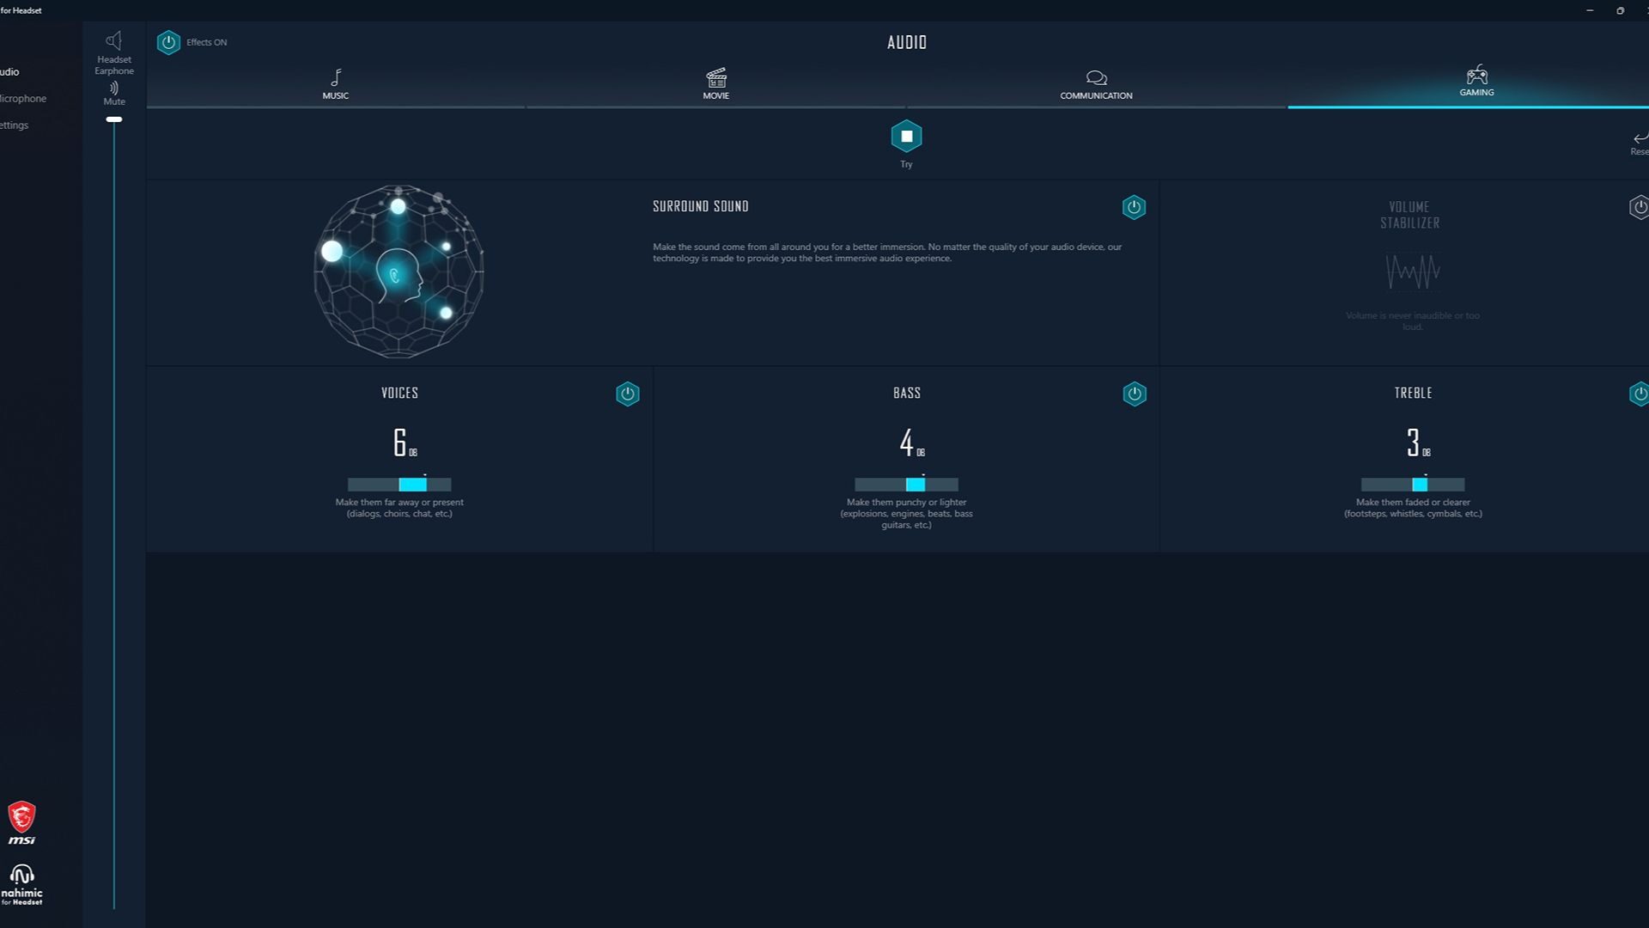Toggle the Voices effect power button
The width and height of the screenshot is (1649, 928).
628,394
